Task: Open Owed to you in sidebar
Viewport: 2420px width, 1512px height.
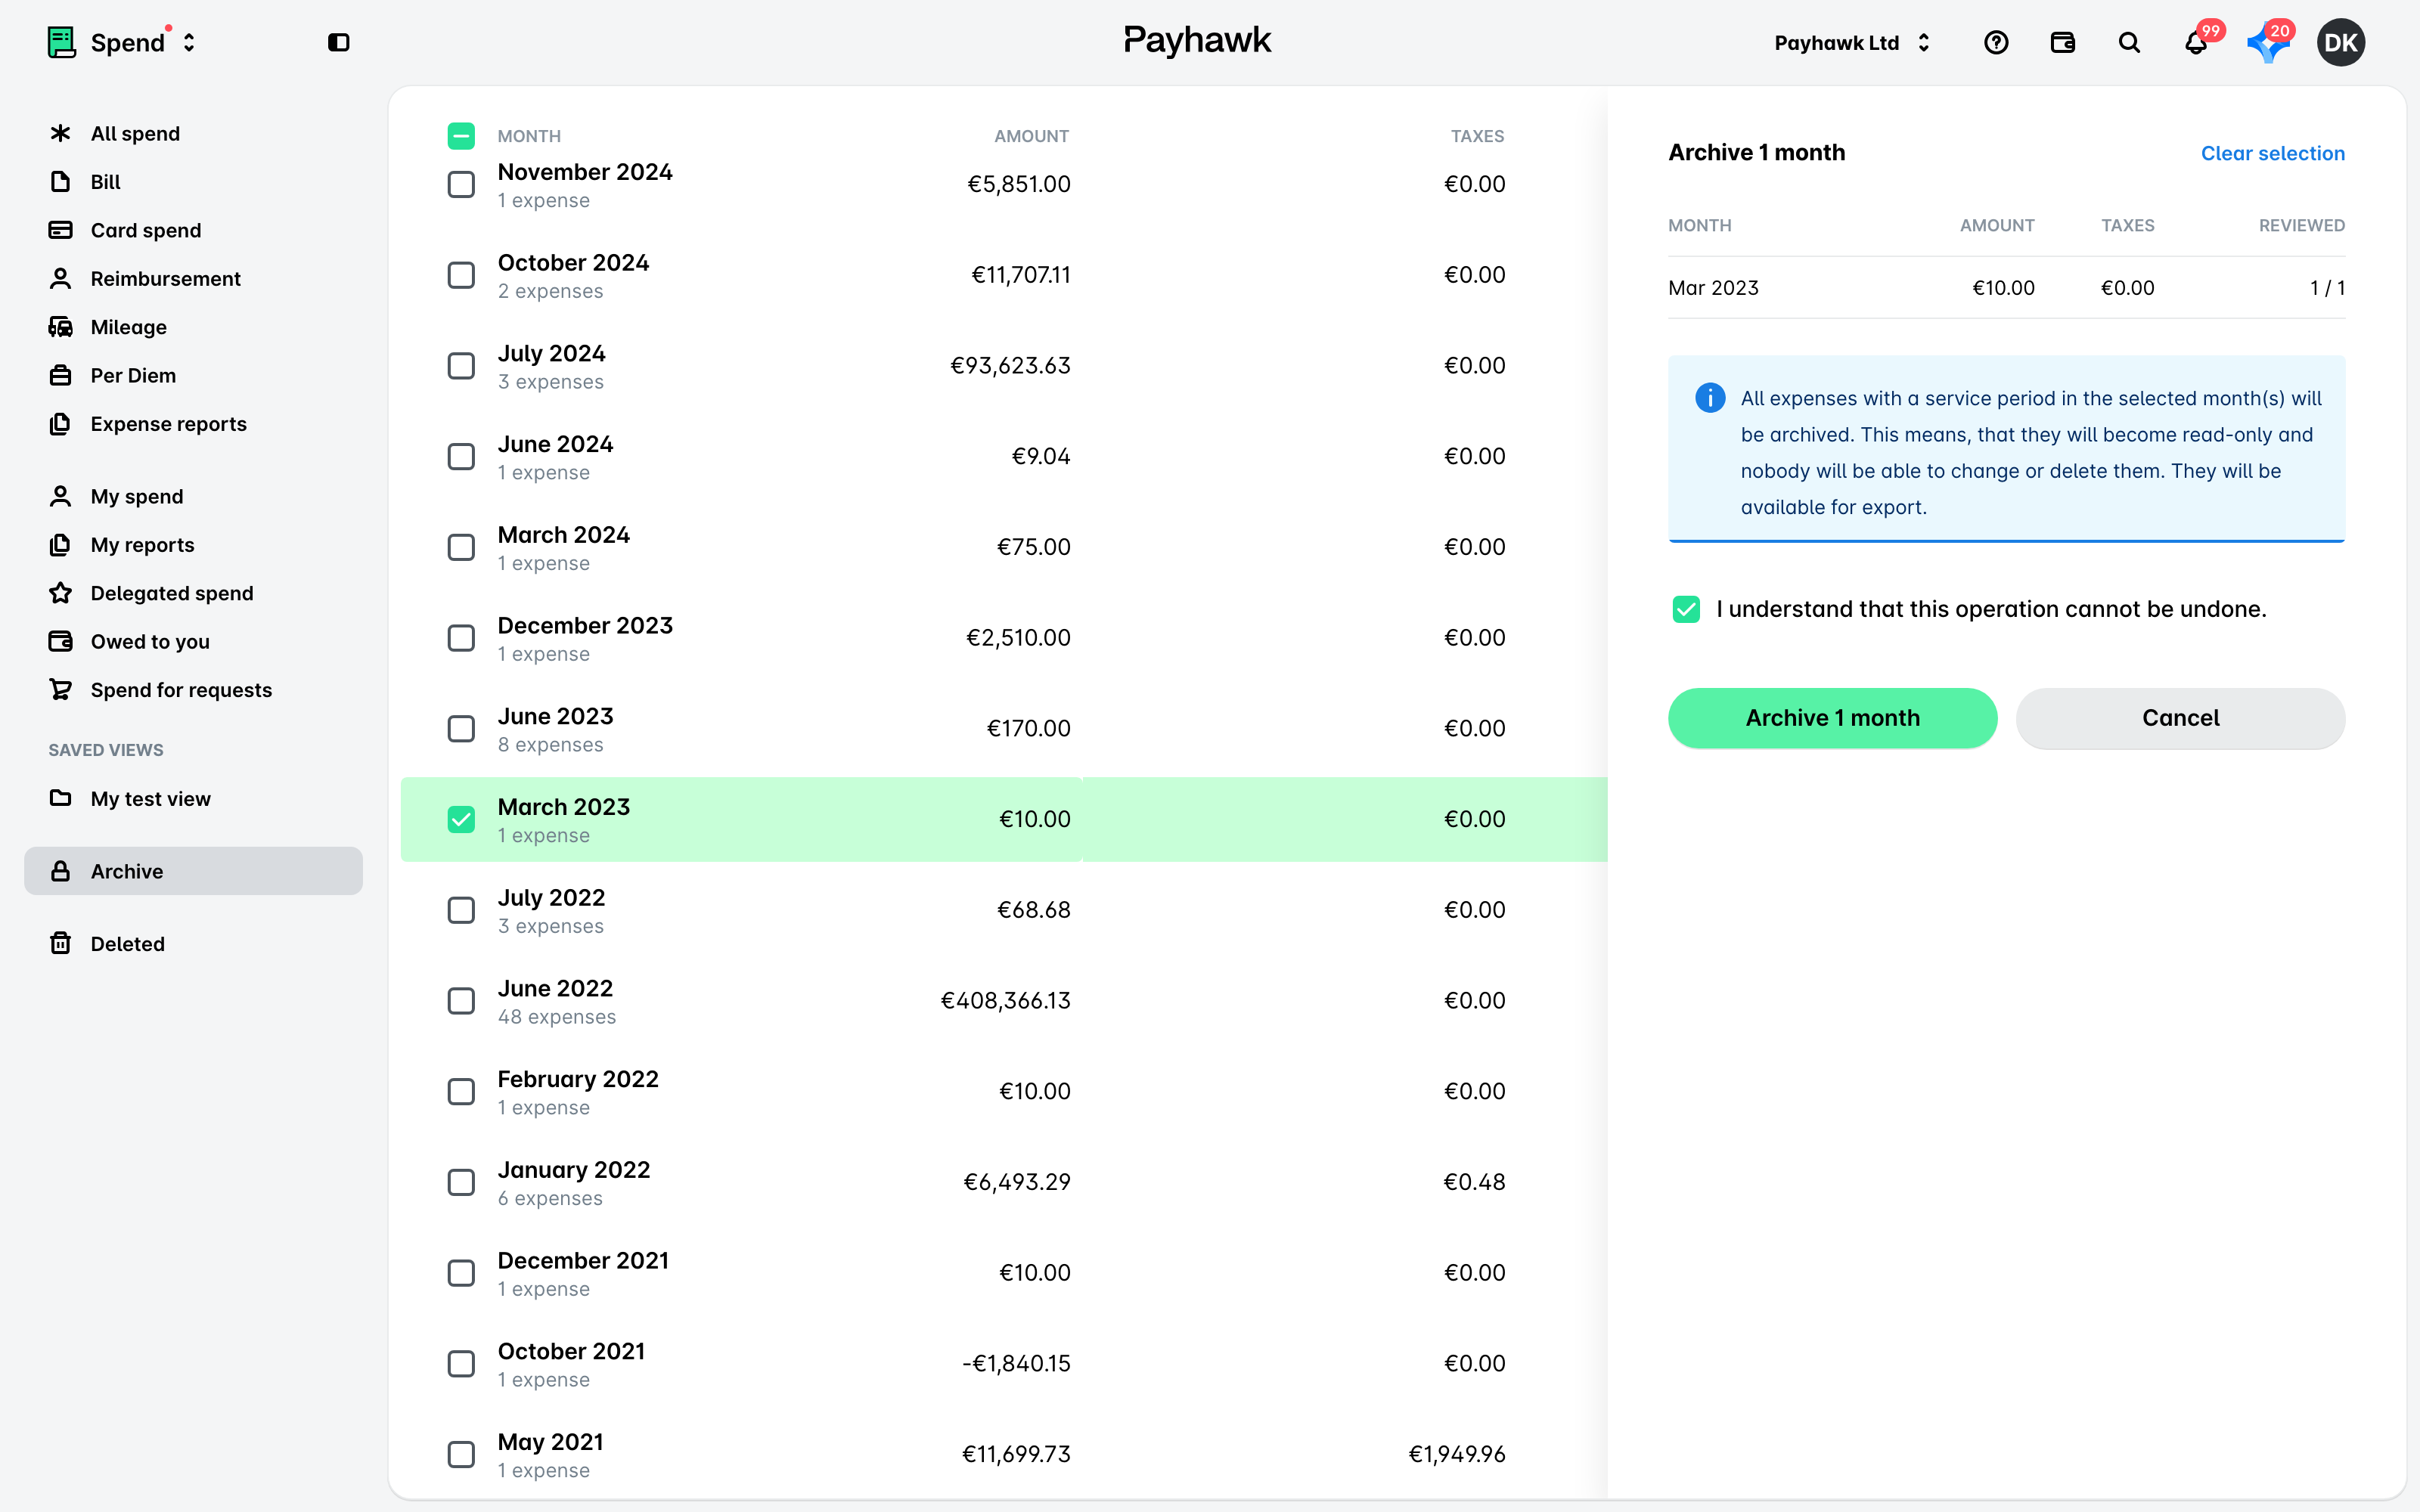Action: click(193, 641)
